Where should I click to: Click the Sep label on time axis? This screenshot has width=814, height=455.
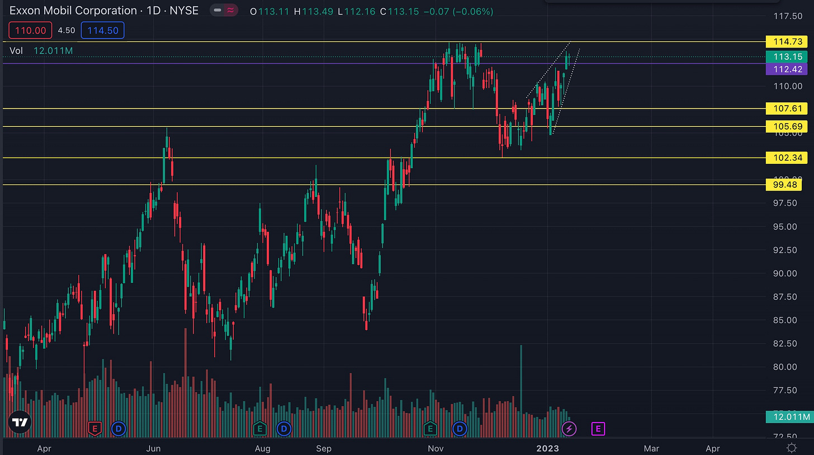click(x=324, y=448)
